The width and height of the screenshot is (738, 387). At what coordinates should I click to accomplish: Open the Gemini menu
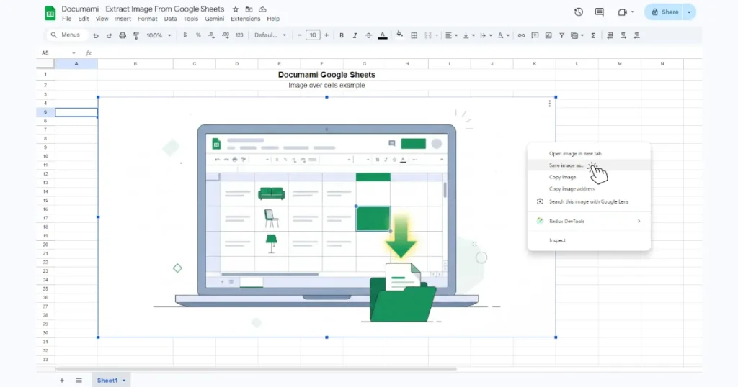pos(214,19)
